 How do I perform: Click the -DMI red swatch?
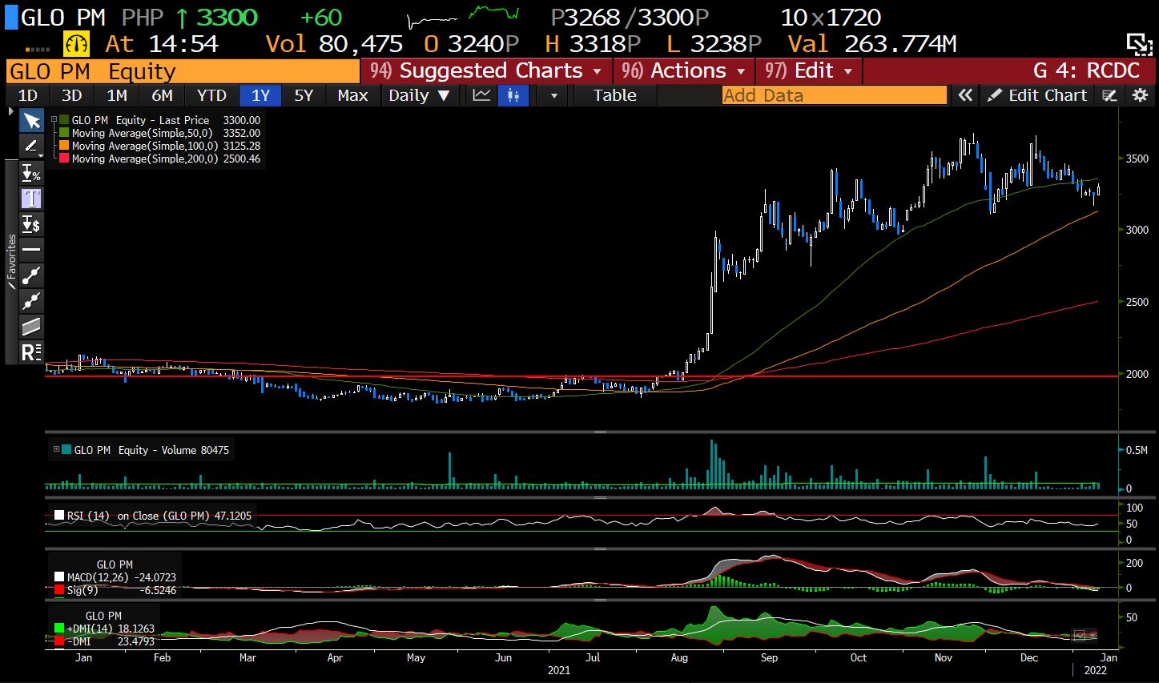[x=58, y=641]
